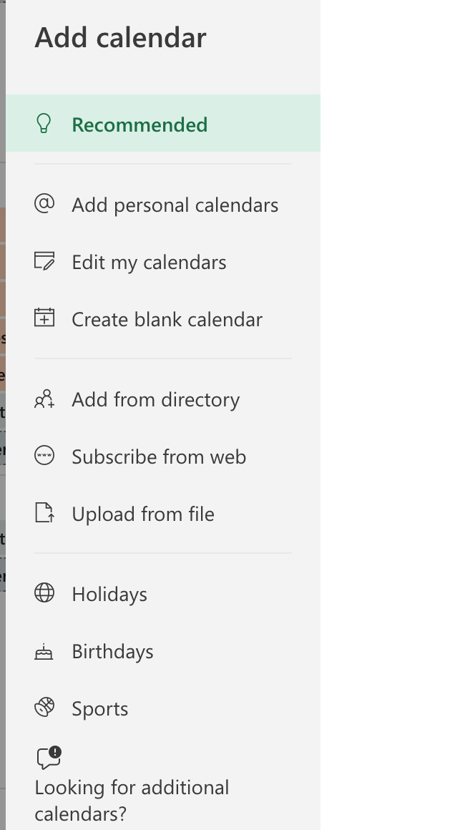Open the Holidays calendar list
The width and height of the screenshot is (455, 830).
coord(164,594)
